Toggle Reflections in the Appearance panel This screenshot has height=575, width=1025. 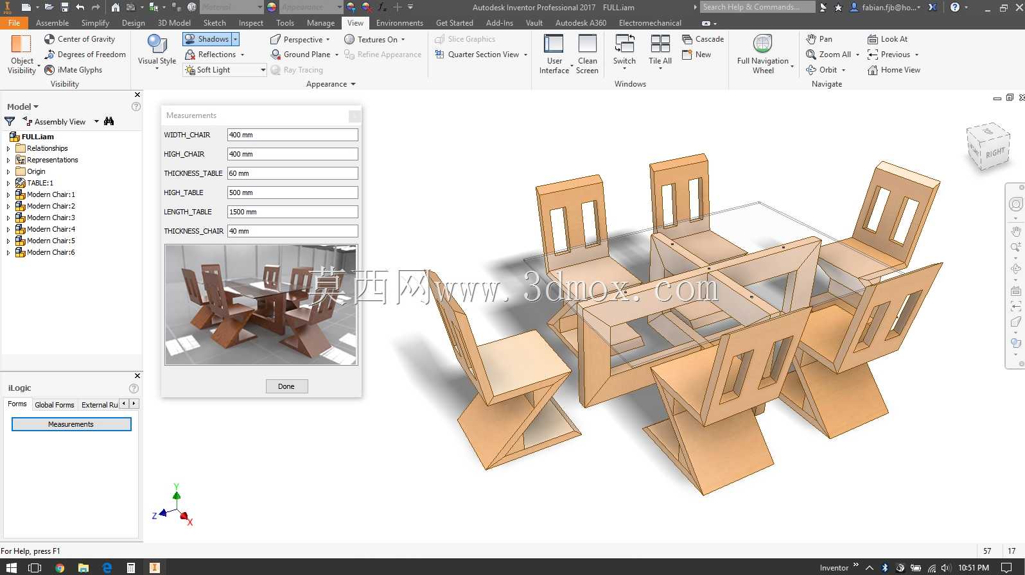click(210, 55)
